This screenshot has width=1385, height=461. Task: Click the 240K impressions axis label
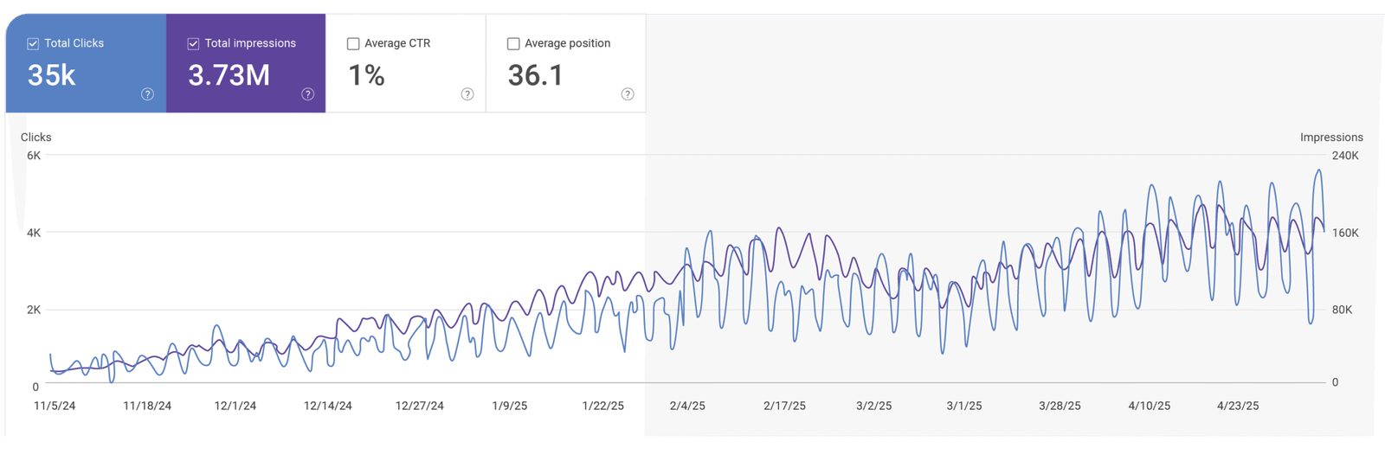coord(1345,156)
